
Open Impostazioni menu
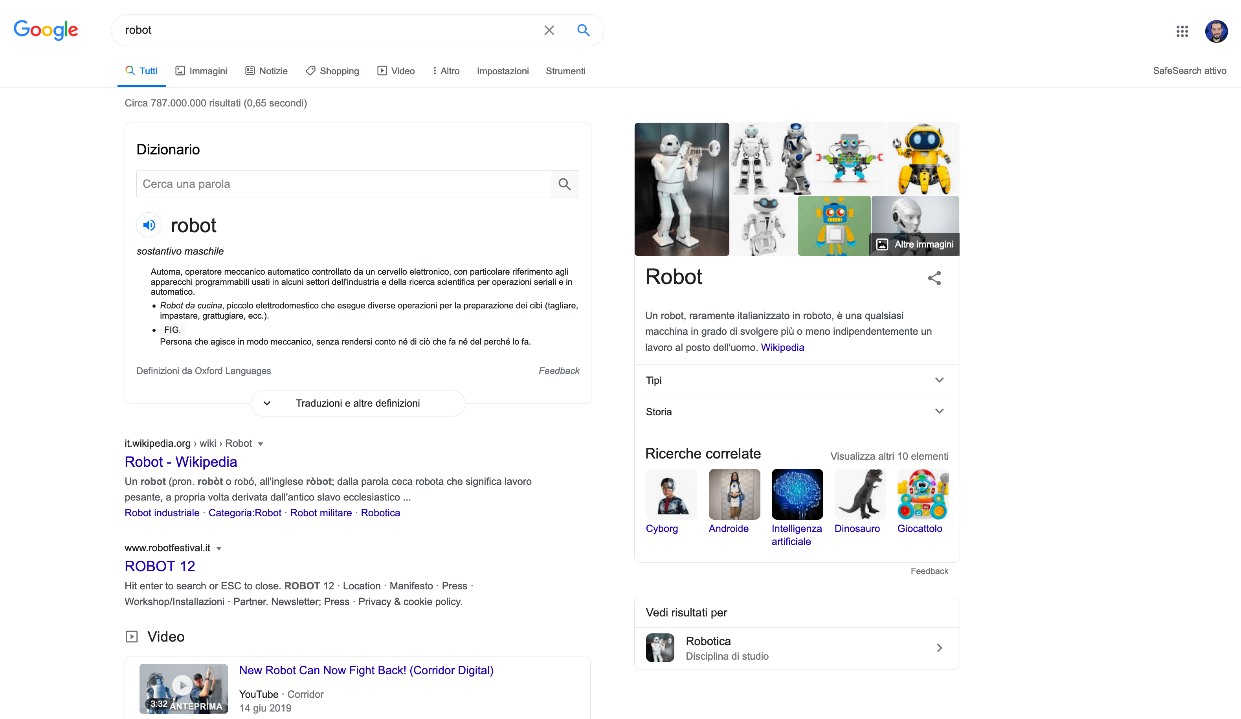[x=503, y=71]
